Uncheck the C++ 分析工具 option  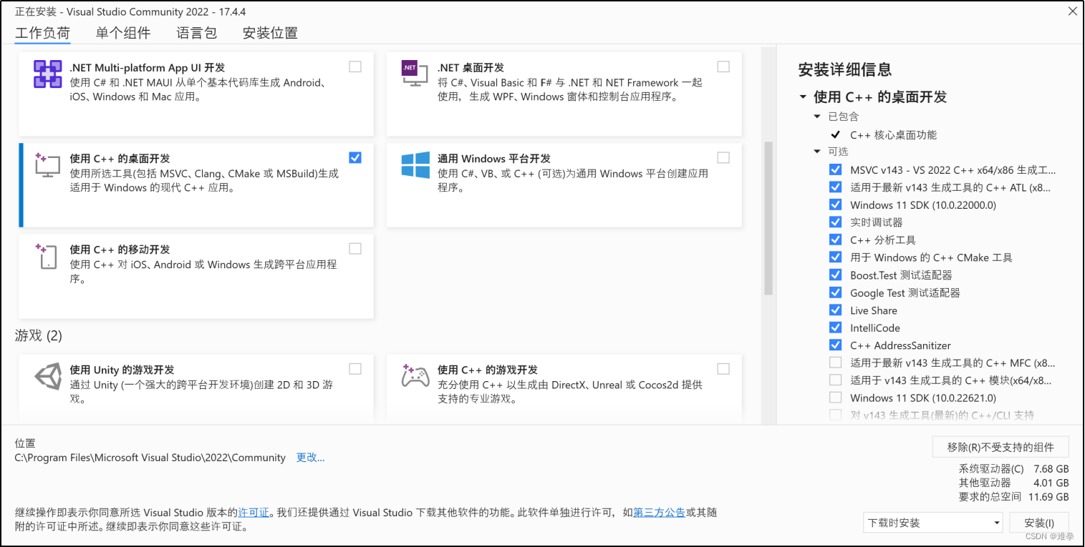835,240
